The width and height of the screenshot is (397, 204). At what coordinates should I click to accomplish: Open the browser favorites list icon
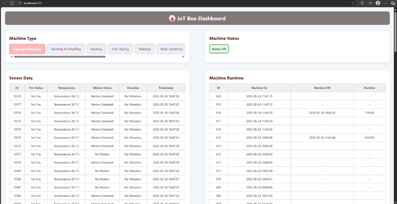[370, 3]
